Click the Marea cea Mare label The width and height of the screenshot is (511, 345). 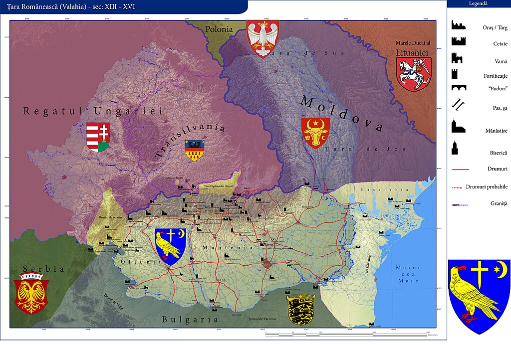click(408, 274)
